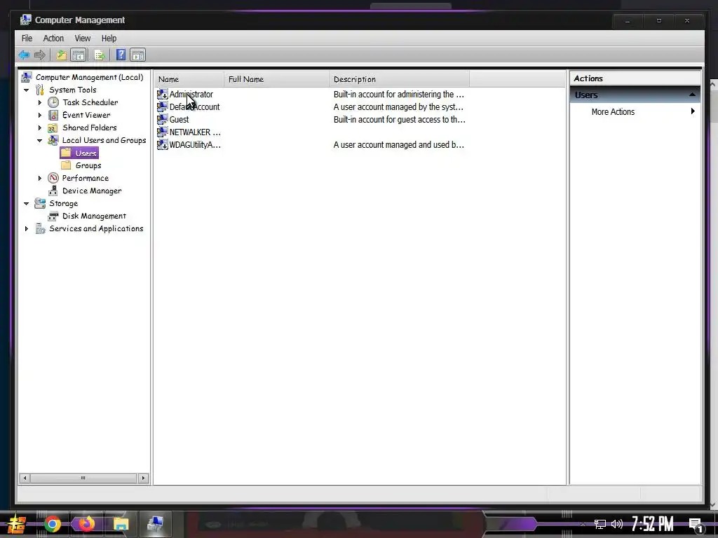
Task: Select the Event Viewer icon in tree
Action: click(53, 115)
